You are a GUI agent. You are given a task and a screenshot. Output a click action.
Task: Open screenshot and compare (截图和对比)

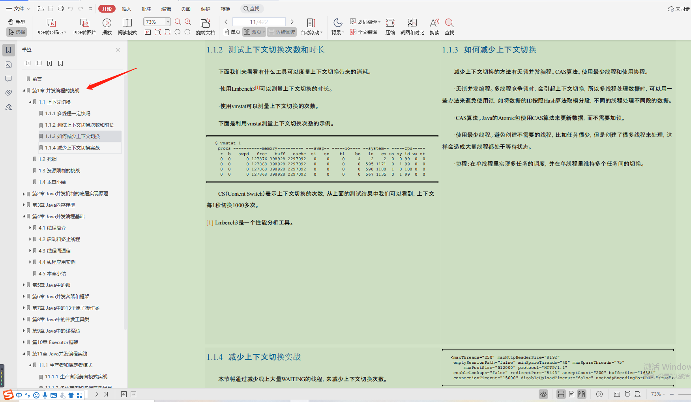[412, 27]
